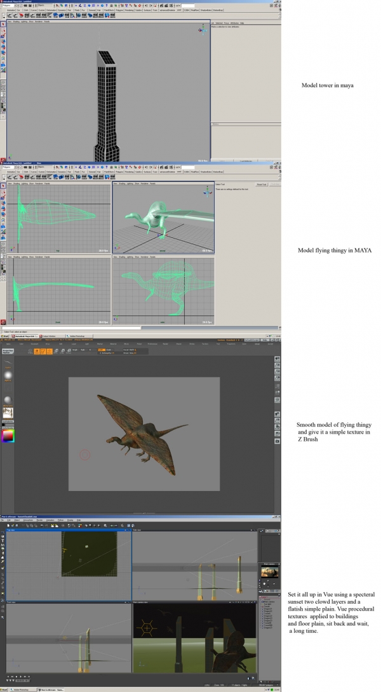381x692 pixels.
Task: Open Vue Atmosphere menu
Action: point(28,520)
